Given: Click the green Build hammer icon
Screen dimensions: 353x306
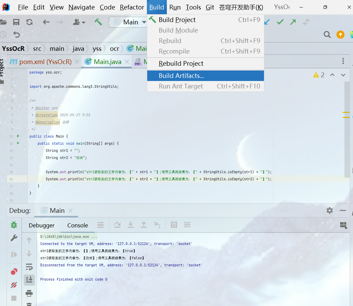Looking at the screenshot, I should pyautogui.click(x=98, y=22).
